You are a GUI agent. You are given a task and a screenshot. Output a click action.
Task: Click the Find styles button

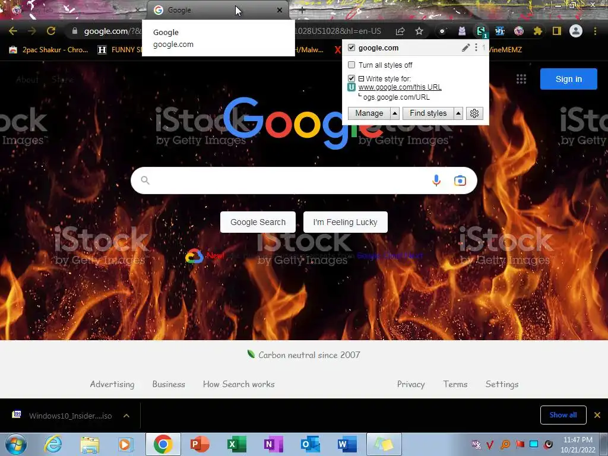428,113
